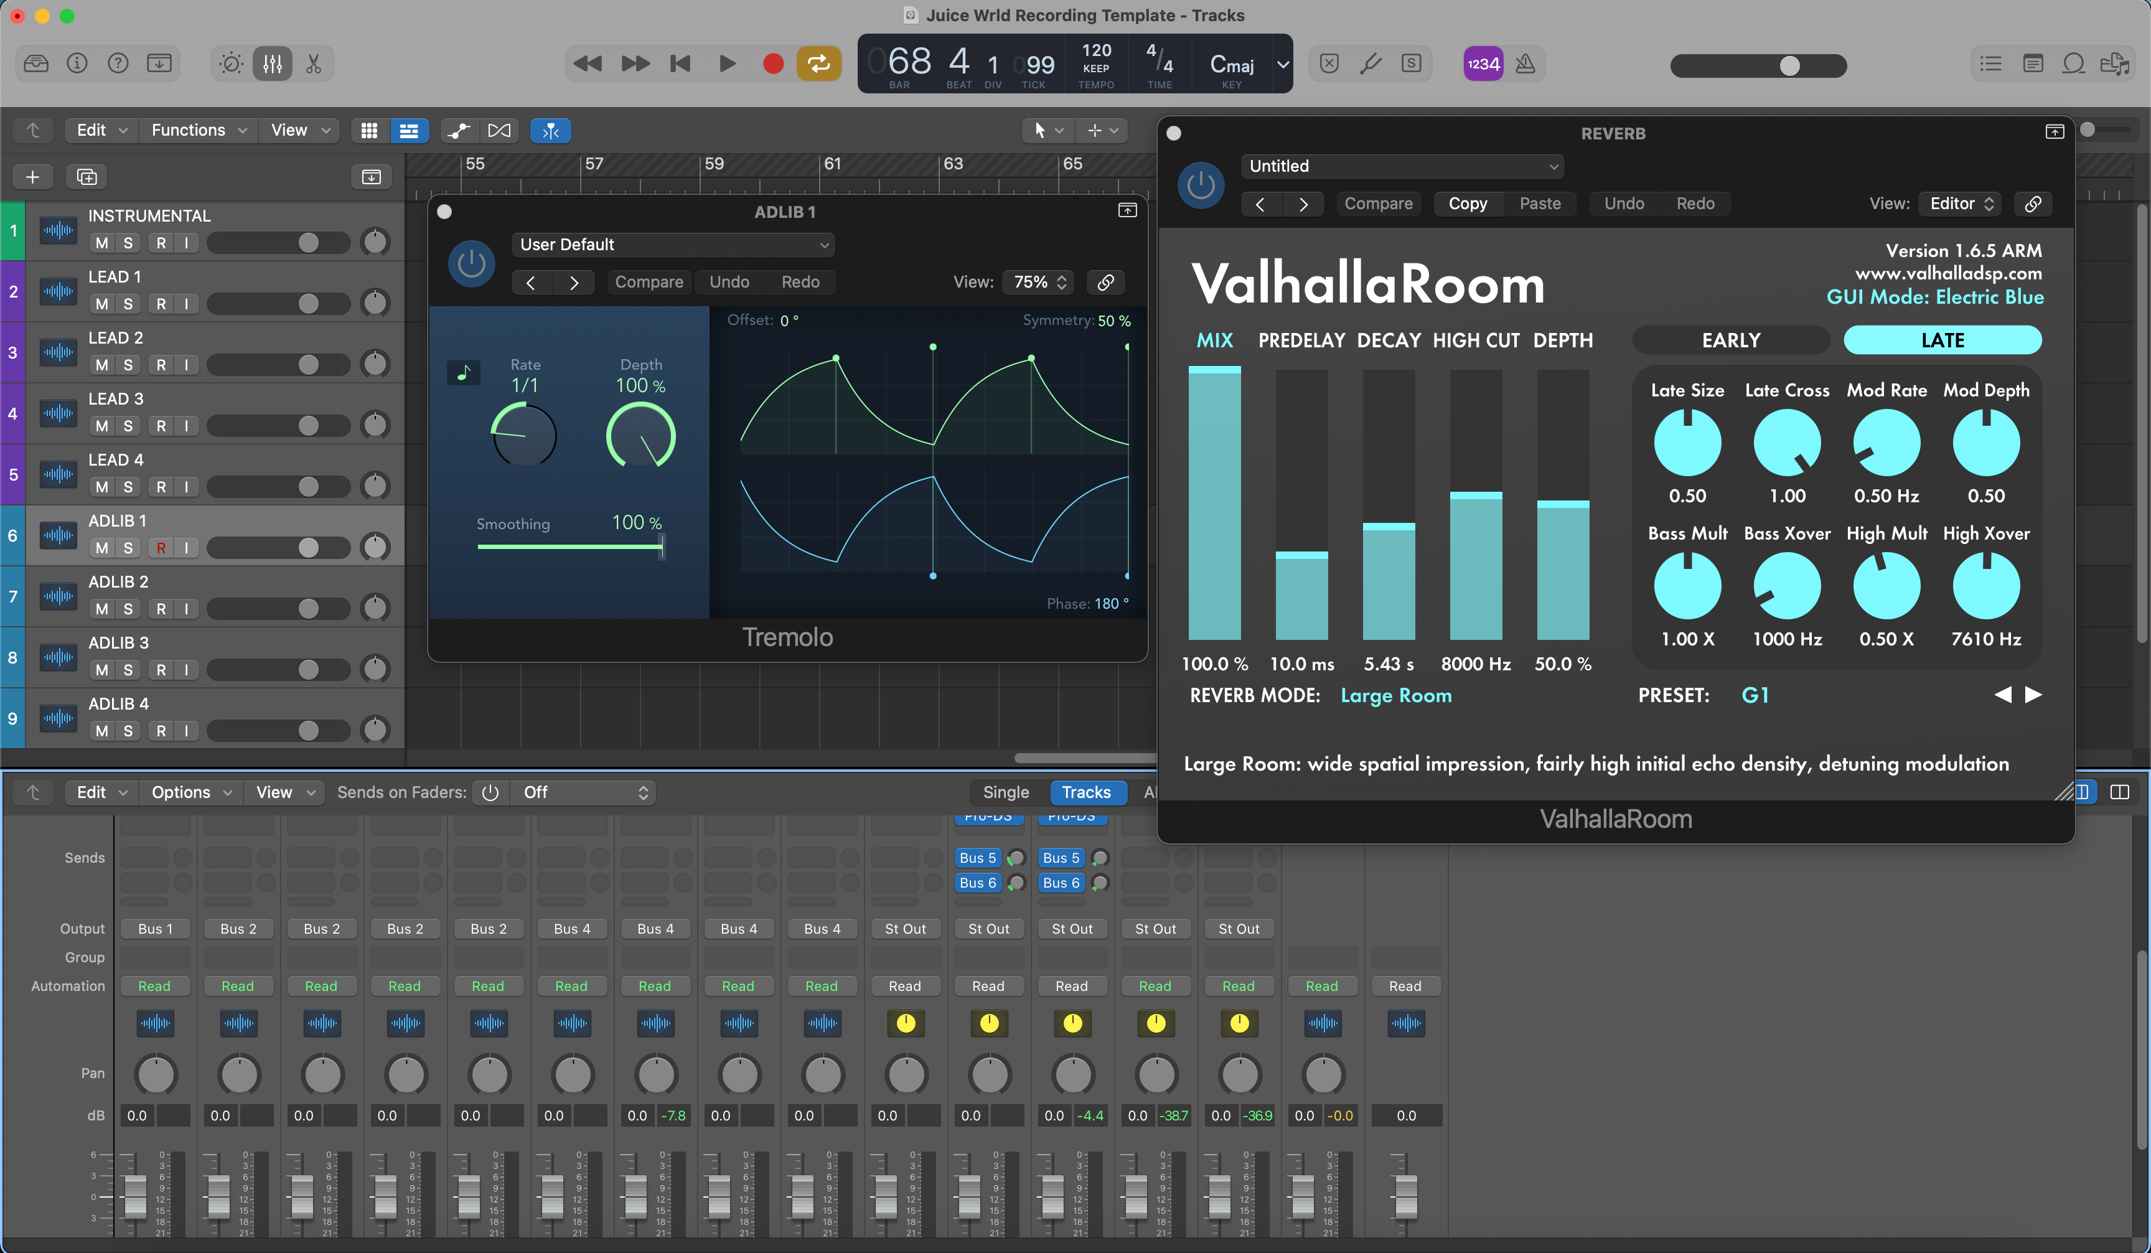Select the Single mixer view tab
The image size is (2151, 1253).
pos(1006,792)
